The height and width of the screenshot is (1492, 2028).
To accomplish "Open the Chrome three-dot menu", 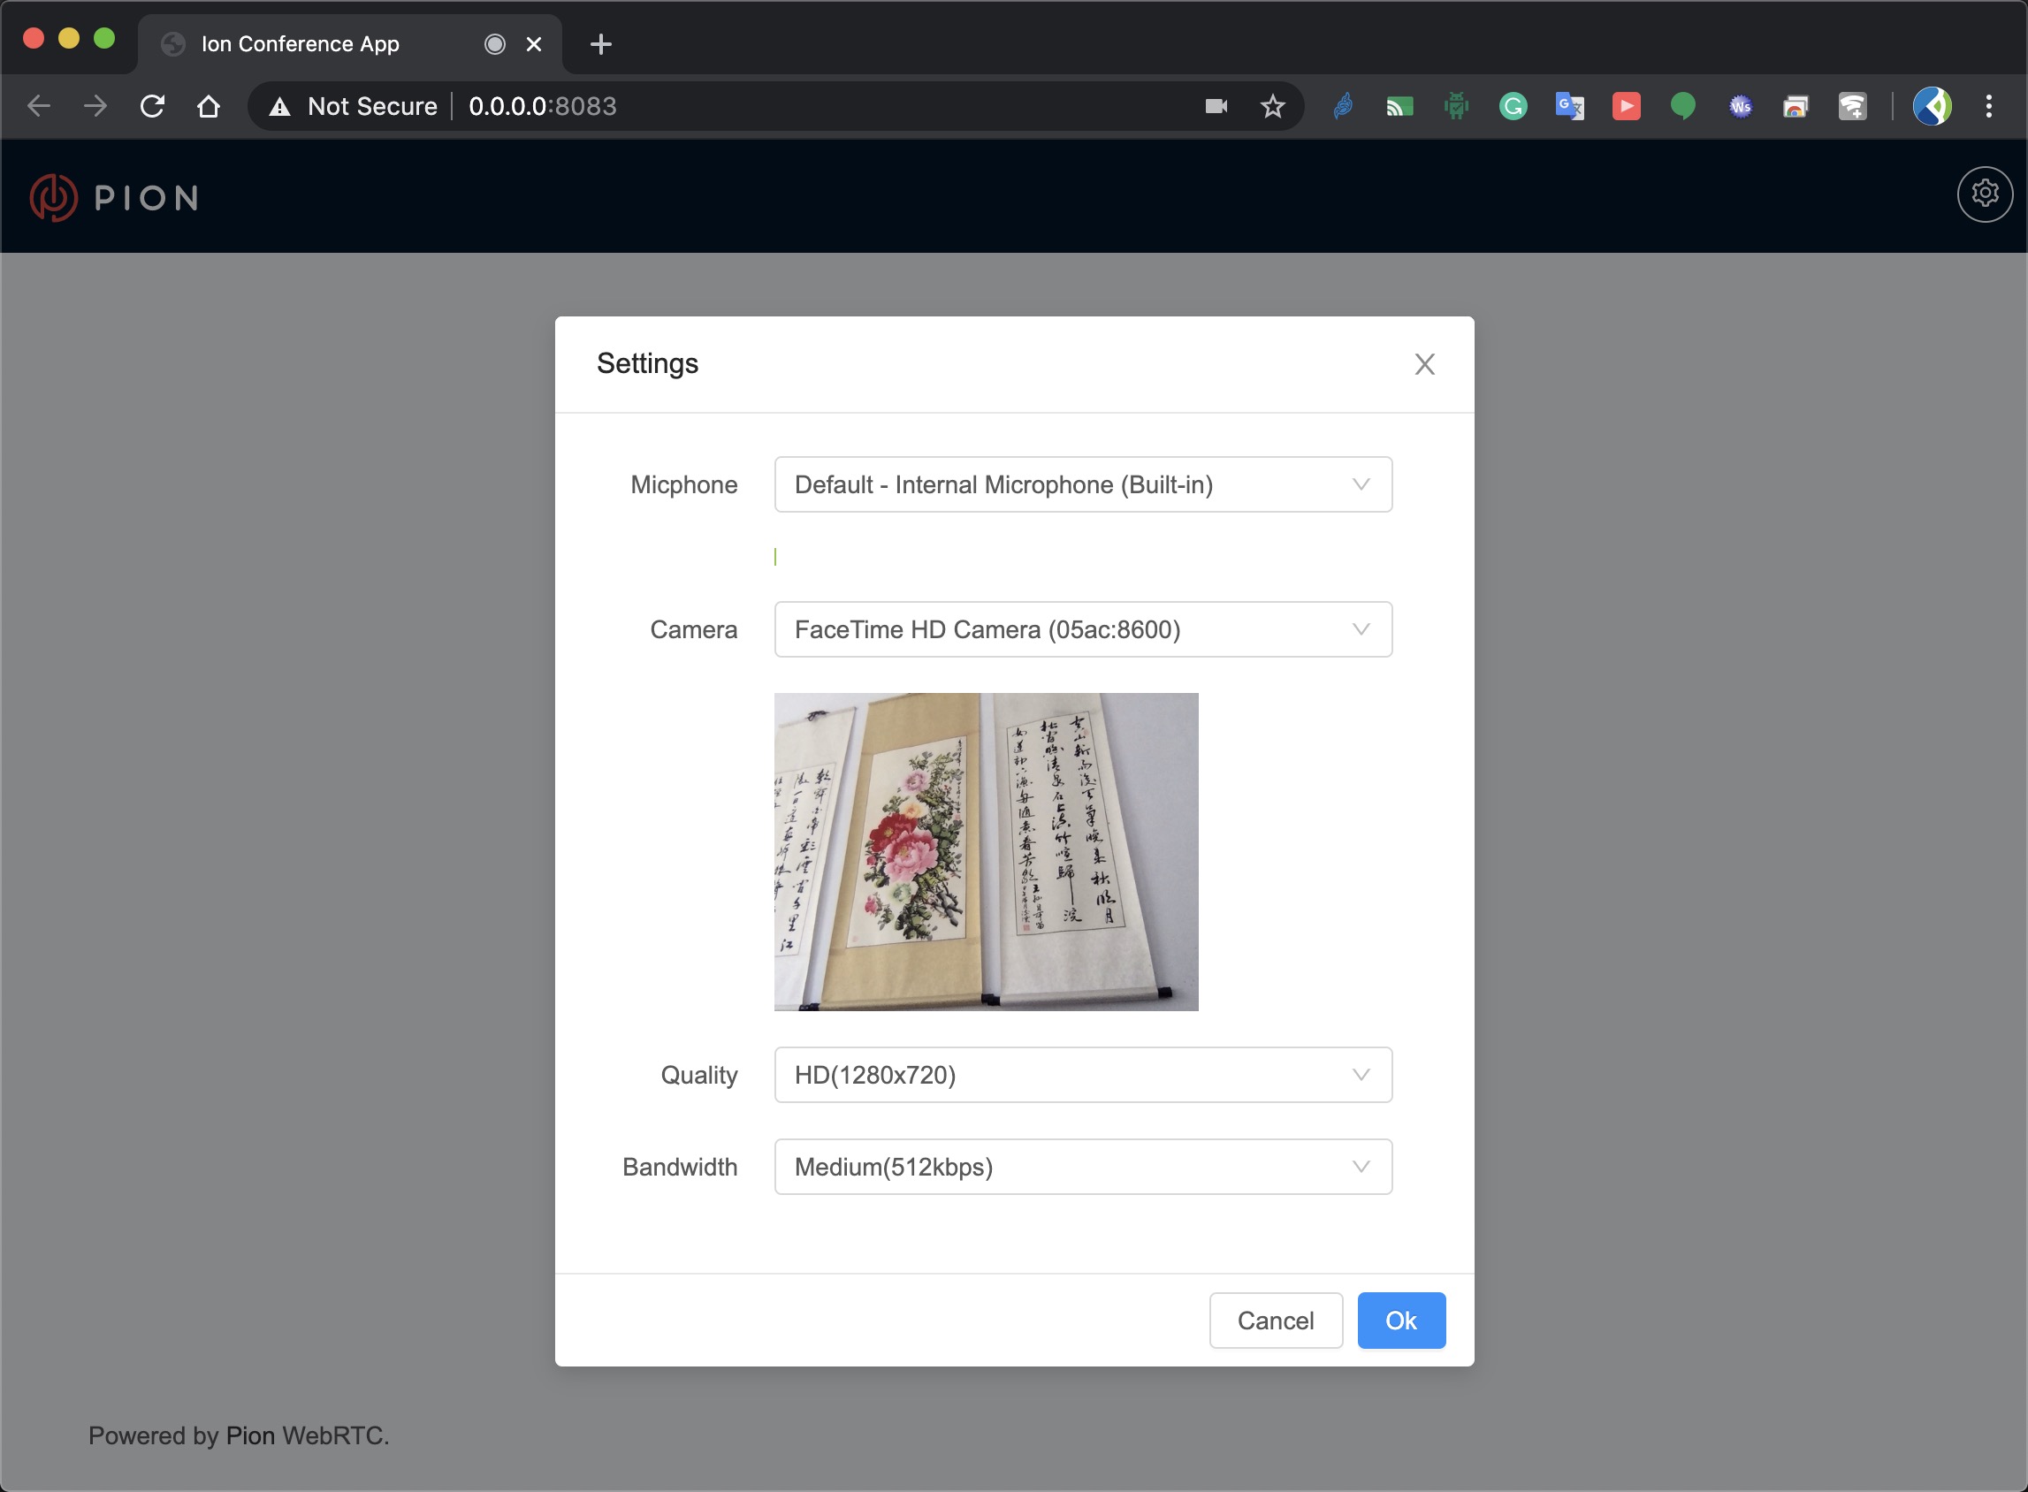I will coord(1988,107).
